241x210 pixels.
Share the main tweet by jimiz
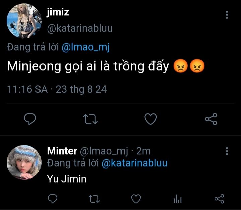click(211, 119)
